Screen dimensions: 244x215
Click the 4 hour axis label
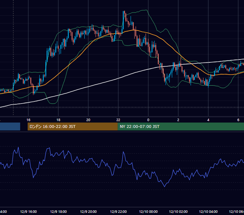208,120
